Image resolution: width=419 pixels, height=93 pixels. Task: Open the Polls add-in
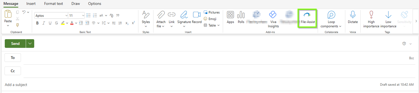241,17
